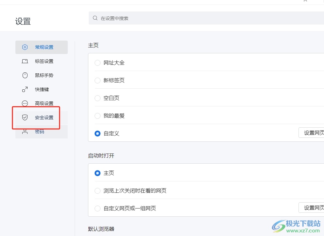
Task: Open the 快捷键 section
Action: pyautogui.click(x=42, y=89)
